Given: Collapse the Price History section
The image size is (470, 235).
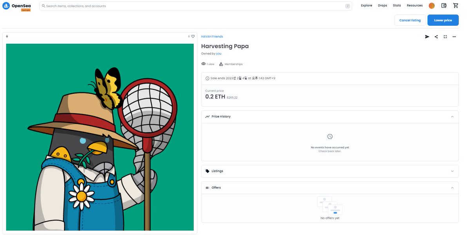Looking at the screenshot, I should (x=452, y=117).
